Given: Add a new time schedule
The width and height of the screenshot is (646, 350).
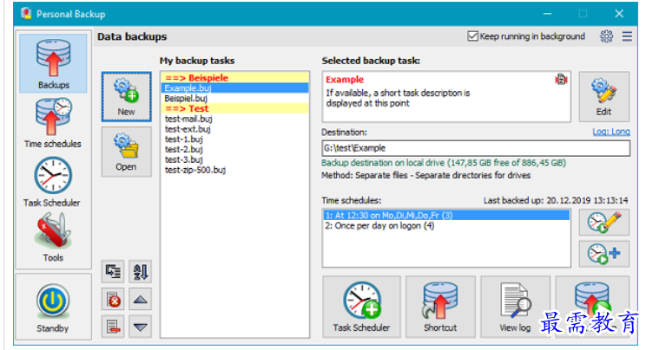Looking at the screenshot, I should 603,253.
